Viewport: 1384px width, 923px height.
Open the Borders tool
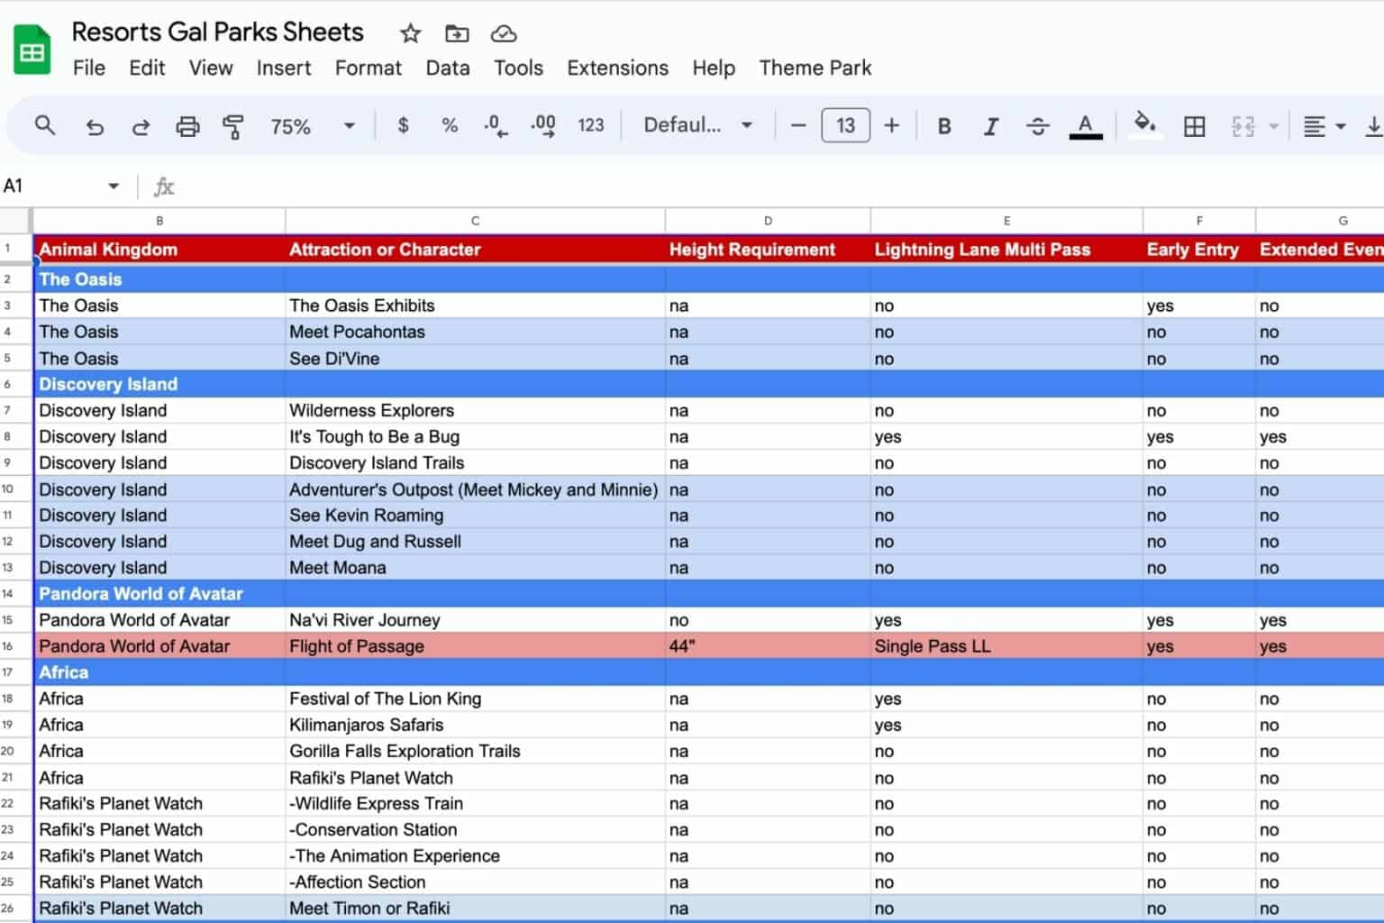click(x=1194, y=125)
